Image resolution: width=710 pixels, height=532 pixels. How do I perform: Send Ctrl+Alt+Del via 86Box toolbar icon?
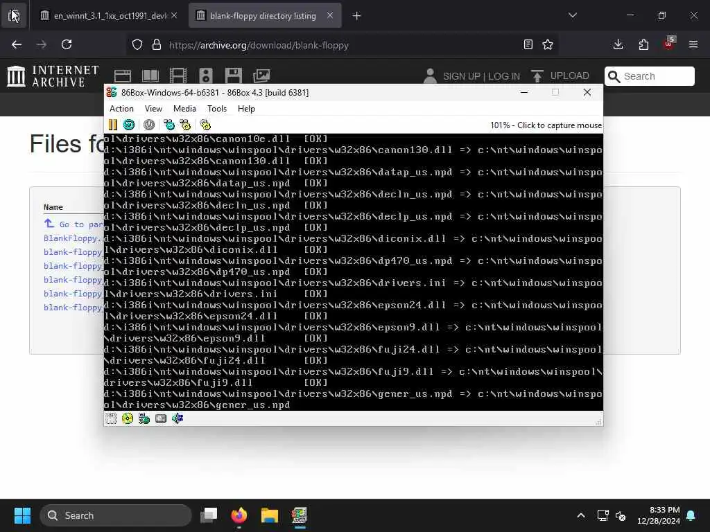[x=169, y=125]
